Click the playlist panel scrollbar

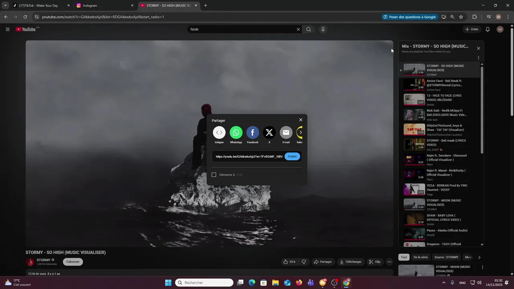482,109
